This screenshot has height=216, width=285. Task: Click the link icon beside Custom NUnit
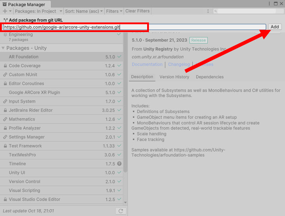5,74
